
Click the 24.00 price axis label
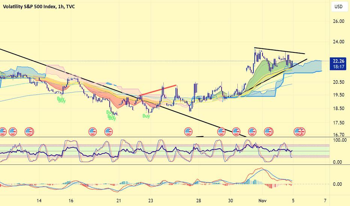(x=338, y=42)
